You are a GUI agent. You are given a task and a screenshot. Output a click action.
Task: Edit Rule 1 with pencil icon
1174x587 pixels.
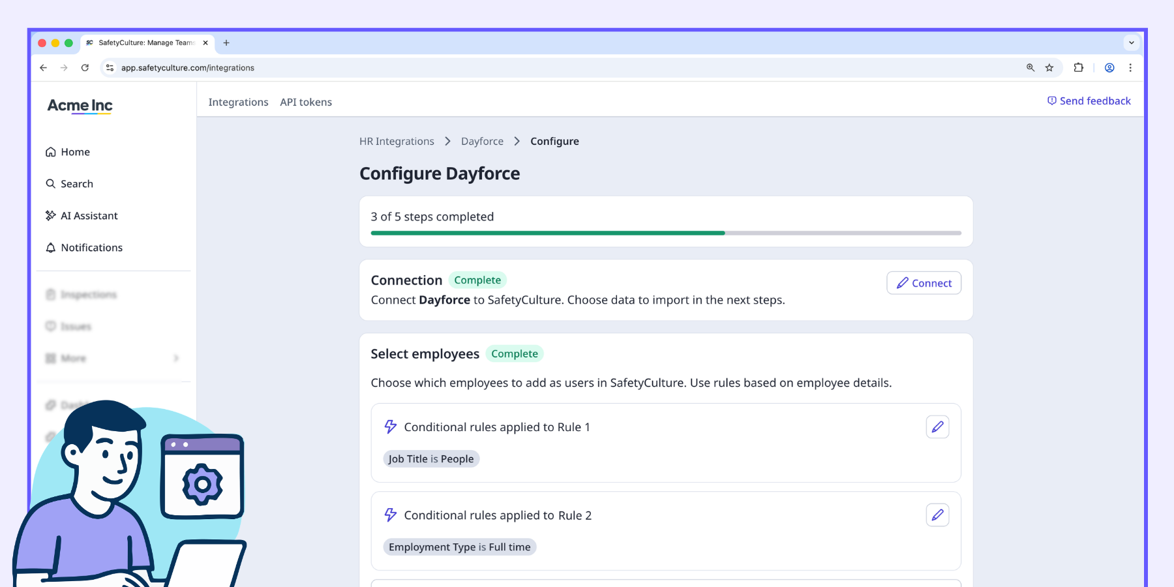click(937, 427)
